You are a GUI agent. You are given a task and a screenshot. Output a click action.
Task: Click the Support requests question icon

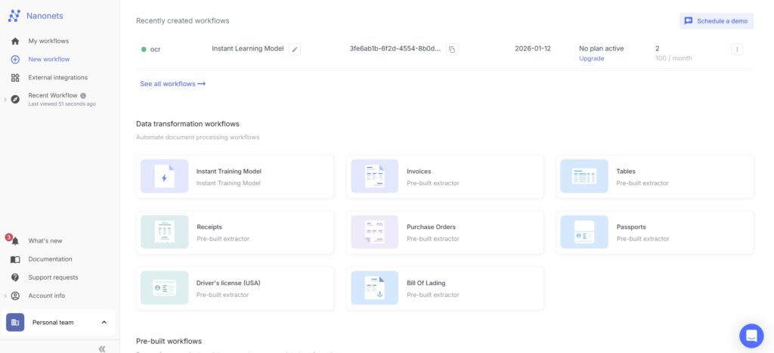tap(15, 277)
